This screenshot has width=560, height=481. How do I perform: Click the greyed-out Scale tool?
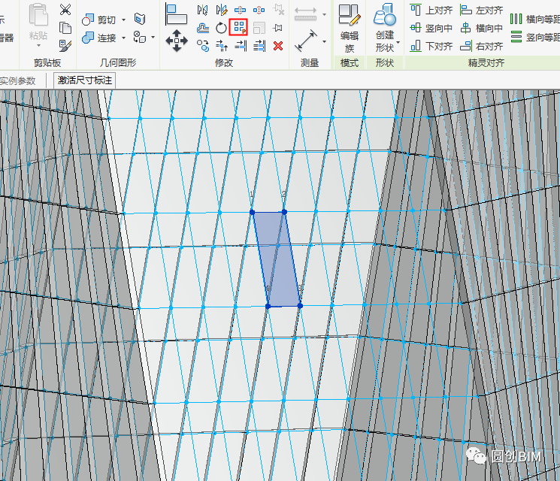[x=259, y=28]
